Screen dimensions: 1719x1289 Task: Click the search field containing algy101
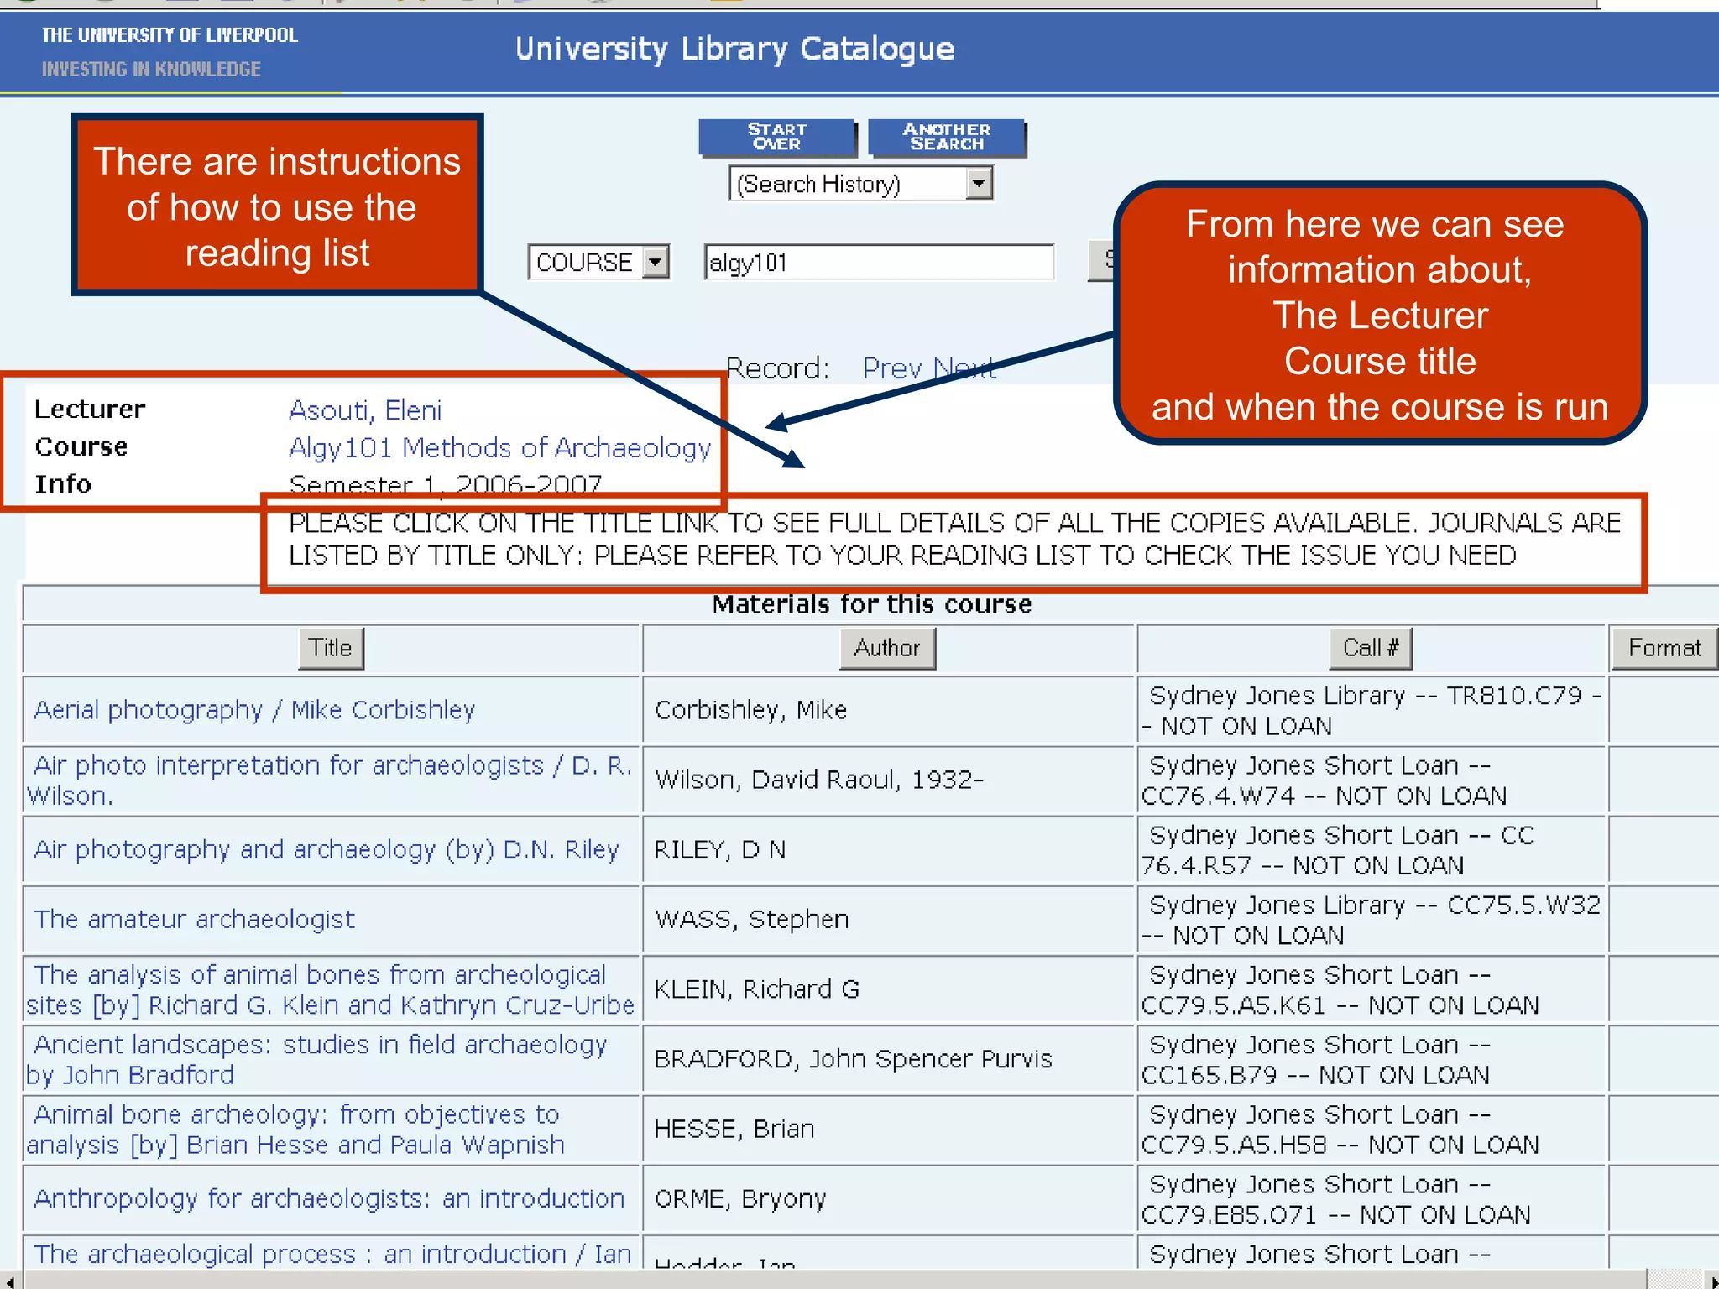[879, 262]
